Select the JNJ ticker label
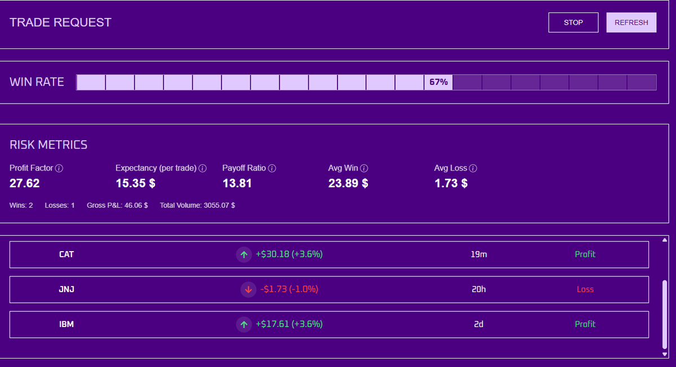 point(67,289)
